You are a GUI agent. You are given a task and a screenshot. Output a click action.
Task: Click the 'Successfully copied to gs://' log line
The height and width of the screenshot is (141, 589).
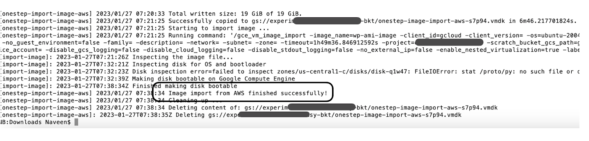pos(289,21)
